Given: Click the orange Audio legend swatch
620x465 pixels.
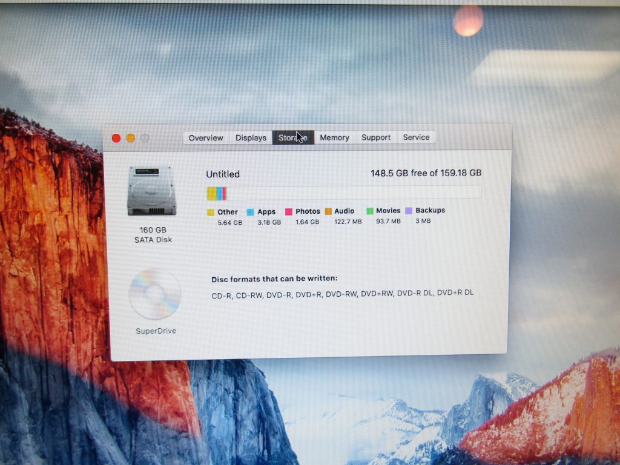Looking at the screenshot, I should click(328, 211).
